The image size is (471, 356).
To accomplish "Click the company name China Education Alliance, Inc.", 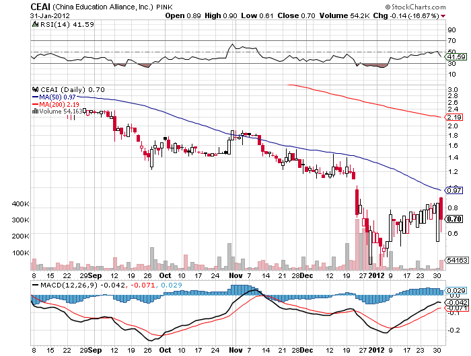I will point(103,7).
